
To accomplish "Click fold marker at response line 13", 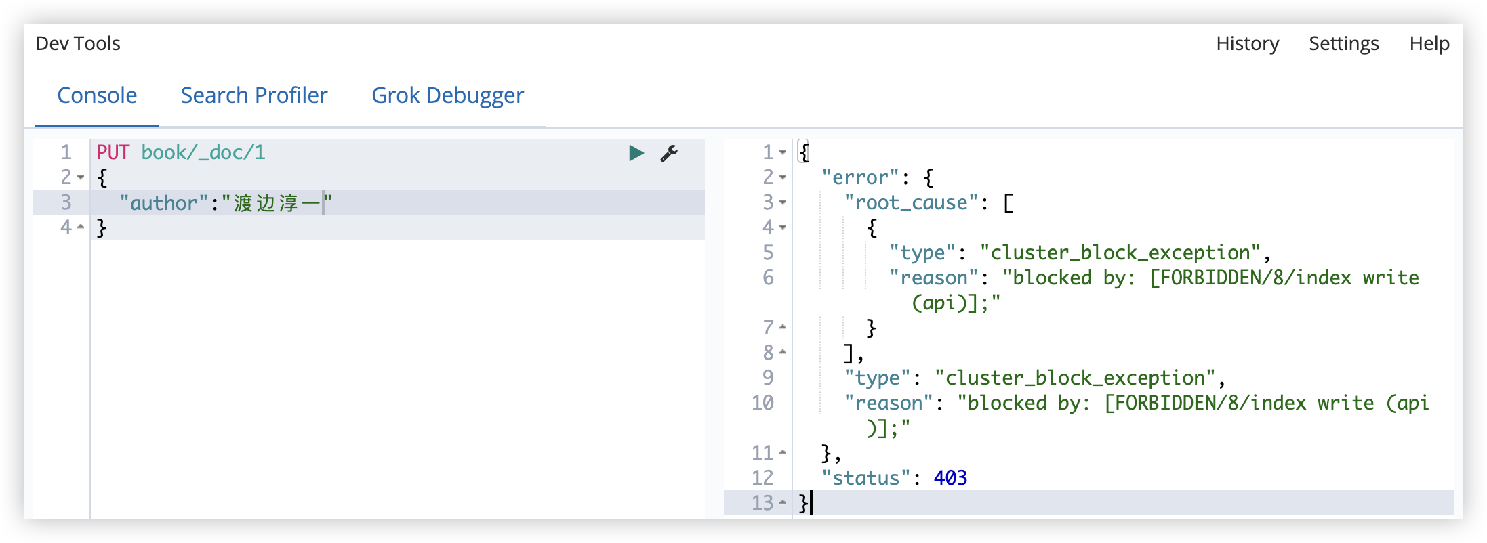I will pyautogui.click(x=783, y=502).
